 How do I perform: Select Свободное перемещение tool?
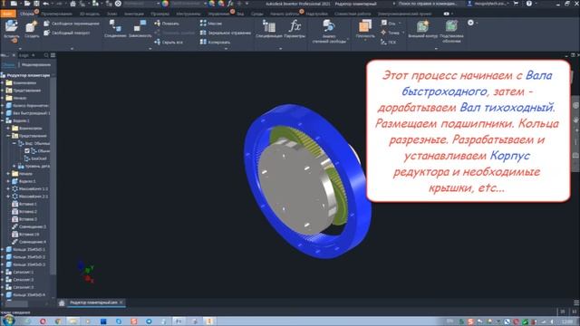pos(72,24)
